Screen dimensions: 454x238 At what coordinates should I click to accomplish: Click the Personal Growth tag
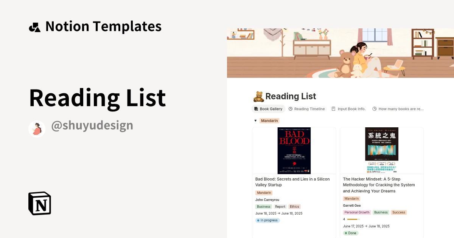click(x=357, y=212)
